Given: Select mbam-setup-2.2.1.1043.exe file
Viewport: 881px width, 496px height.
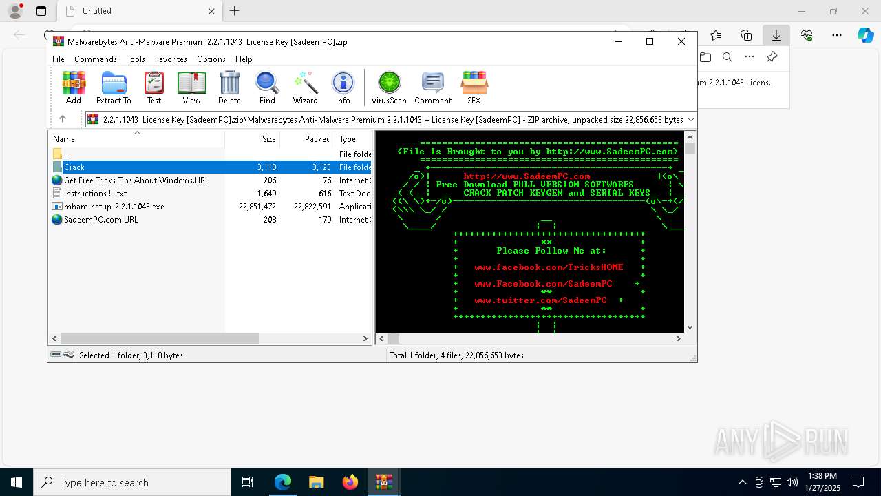Looking at the screenshot, I should pyautogui.click(x=210, y=207).
